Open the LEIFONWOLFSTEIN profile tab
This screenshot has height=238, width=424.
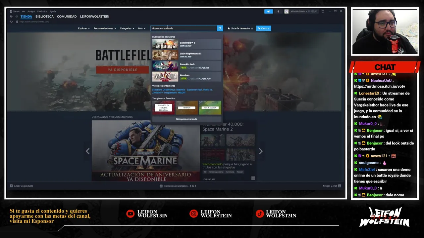point(94,17)
